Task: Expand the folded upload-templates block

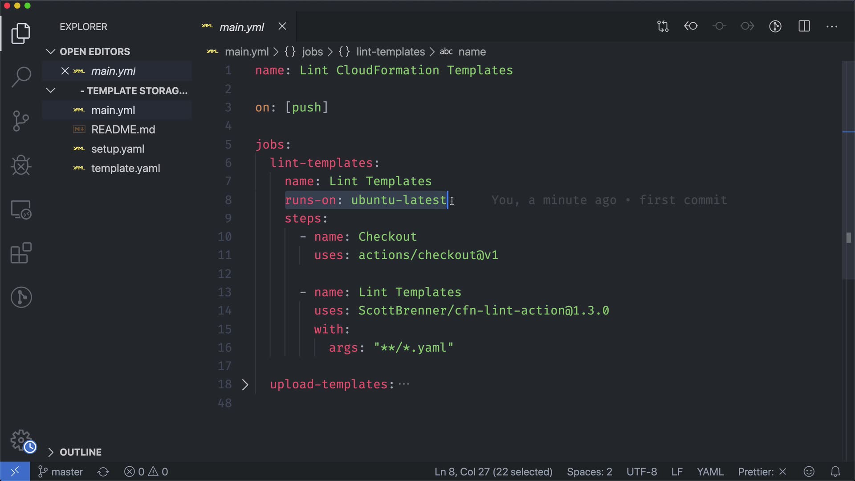Action: [245, 385]
